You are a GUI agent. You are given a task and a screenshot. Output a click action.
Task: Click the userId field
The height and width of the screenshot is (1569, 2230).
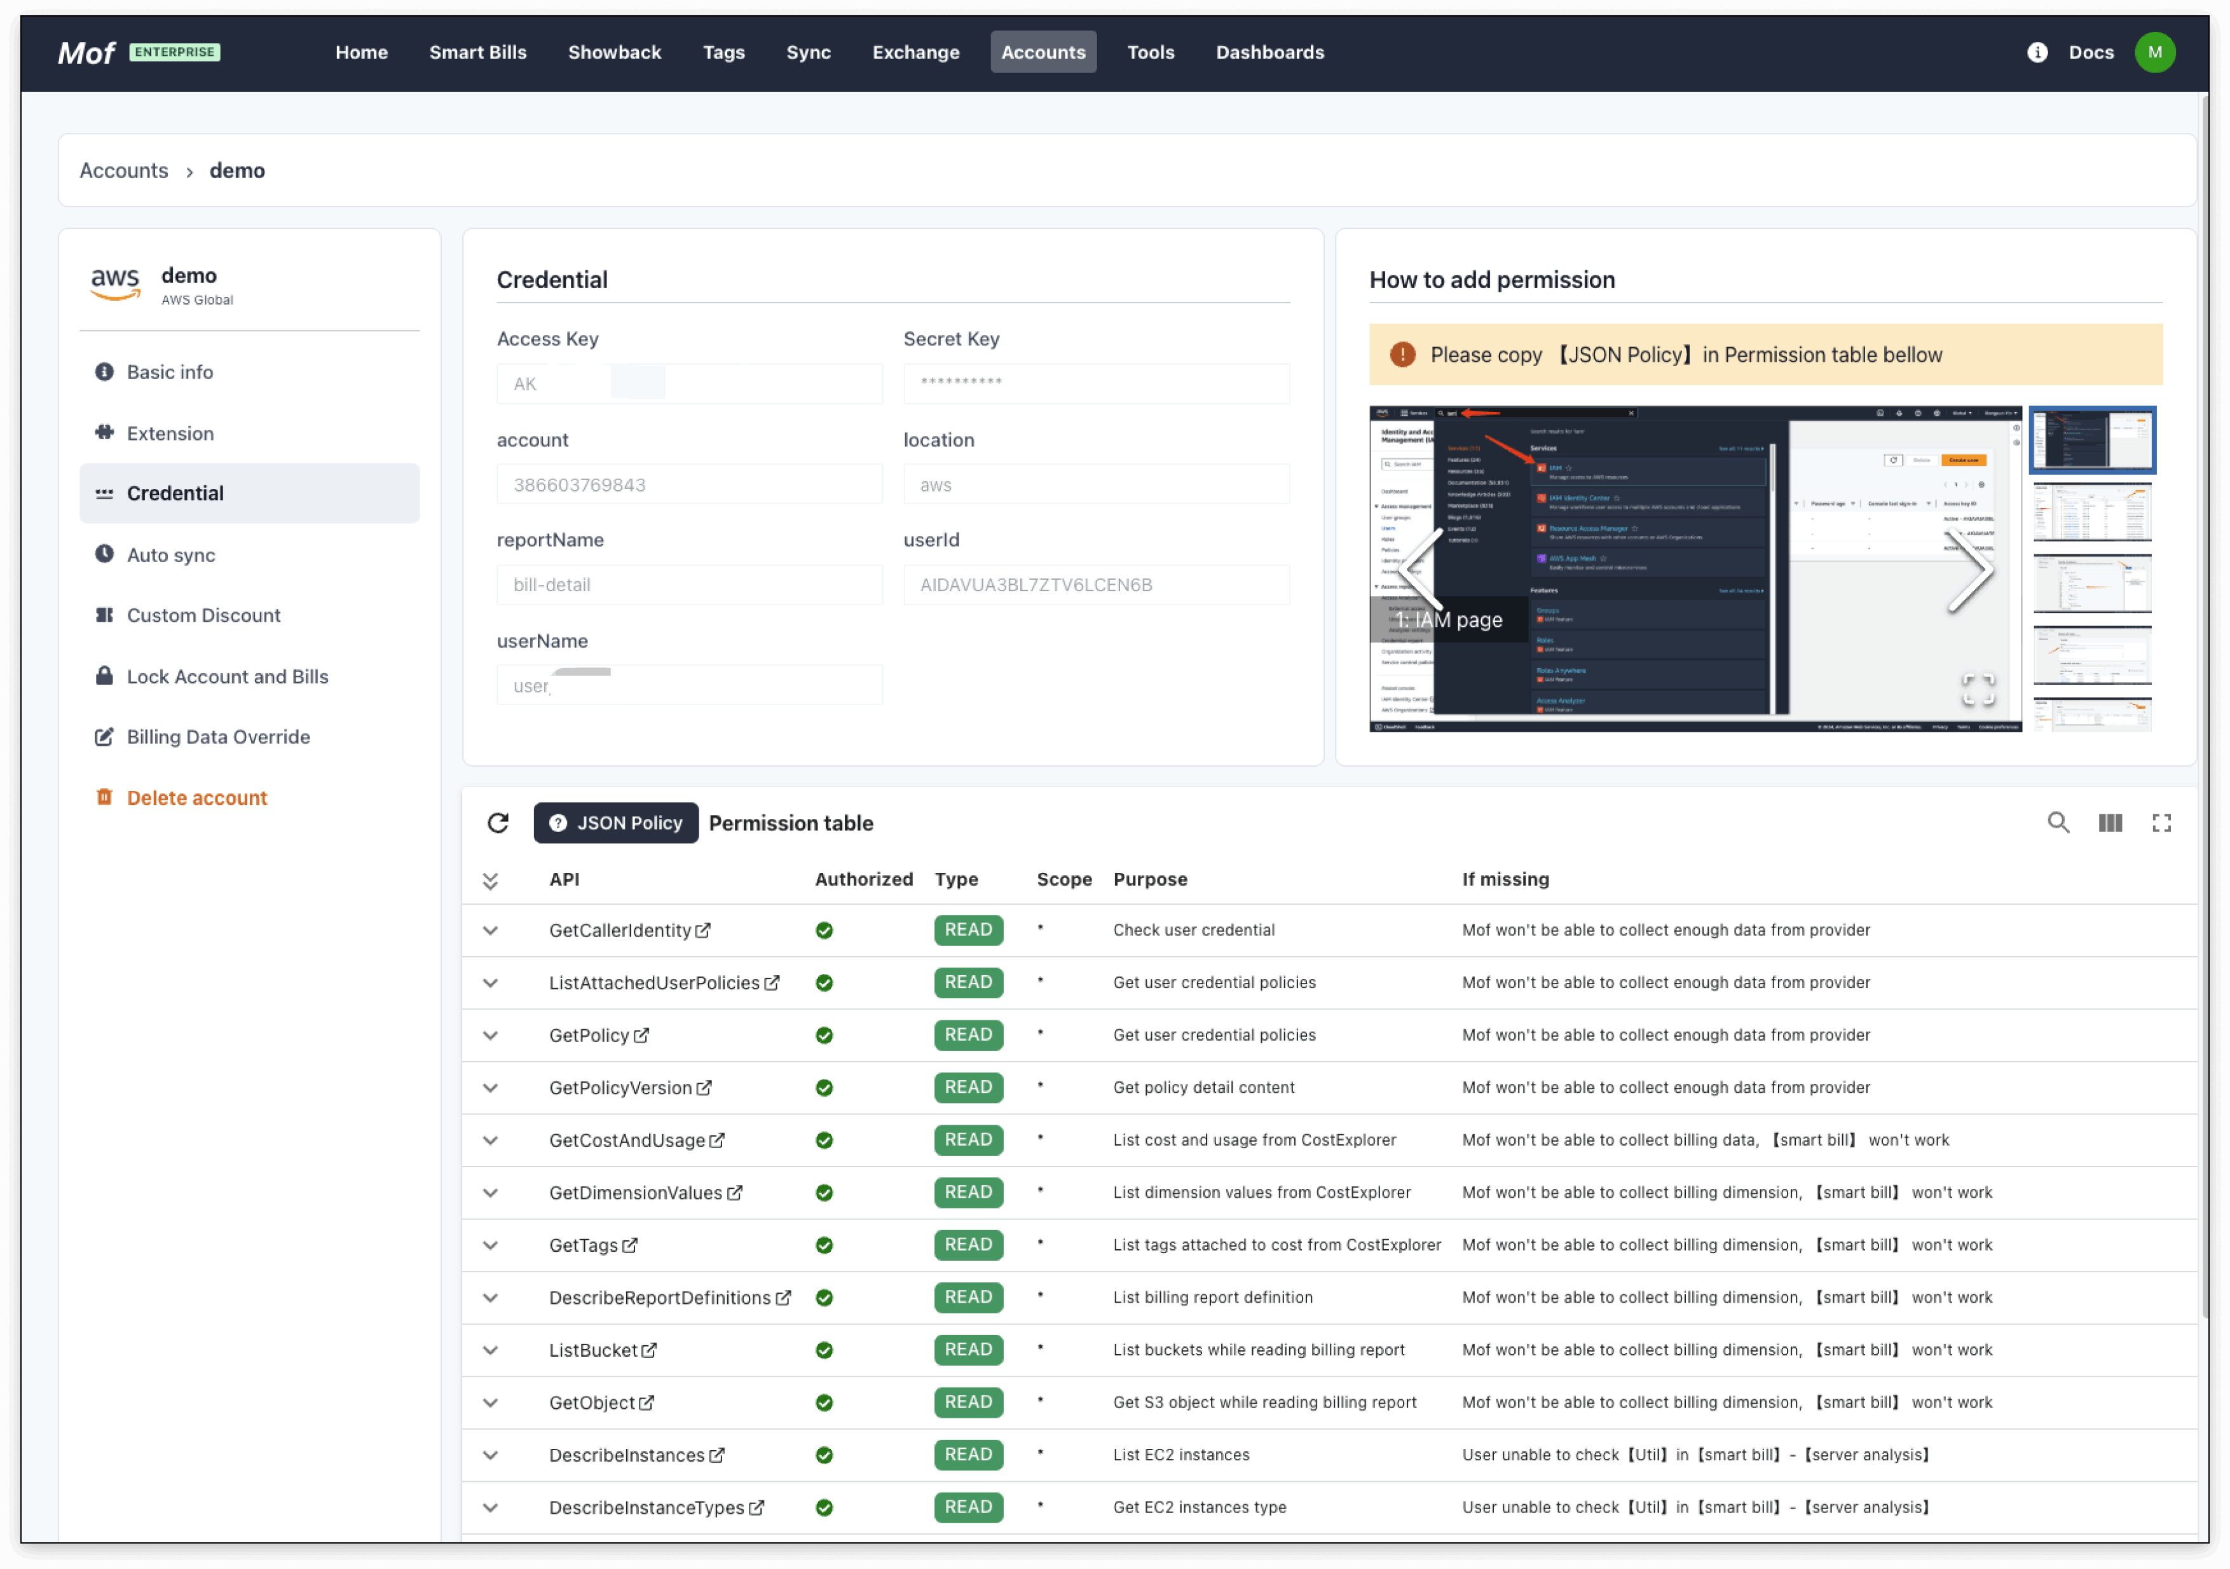1097,585
